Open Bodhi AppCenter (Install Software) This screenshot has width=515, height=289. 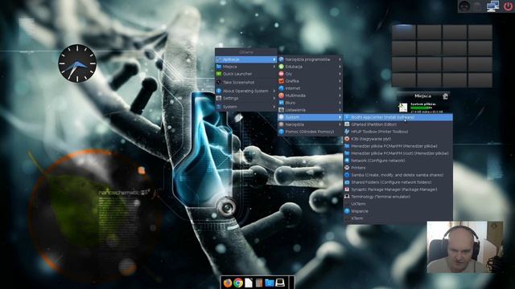398,117
